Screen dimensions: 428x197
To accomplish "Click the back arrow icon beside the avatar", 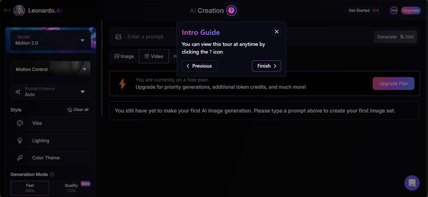I will (x=7, y=11).
